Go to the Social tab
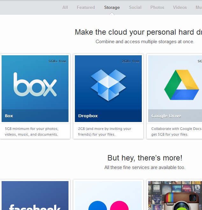Image resolution: width=202 pixels, height=210 pixels. coord(135,7)
